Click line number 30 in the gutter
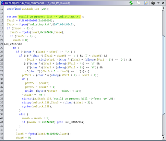The height and width of the screenshot is (141, 166). pos(2,79)
